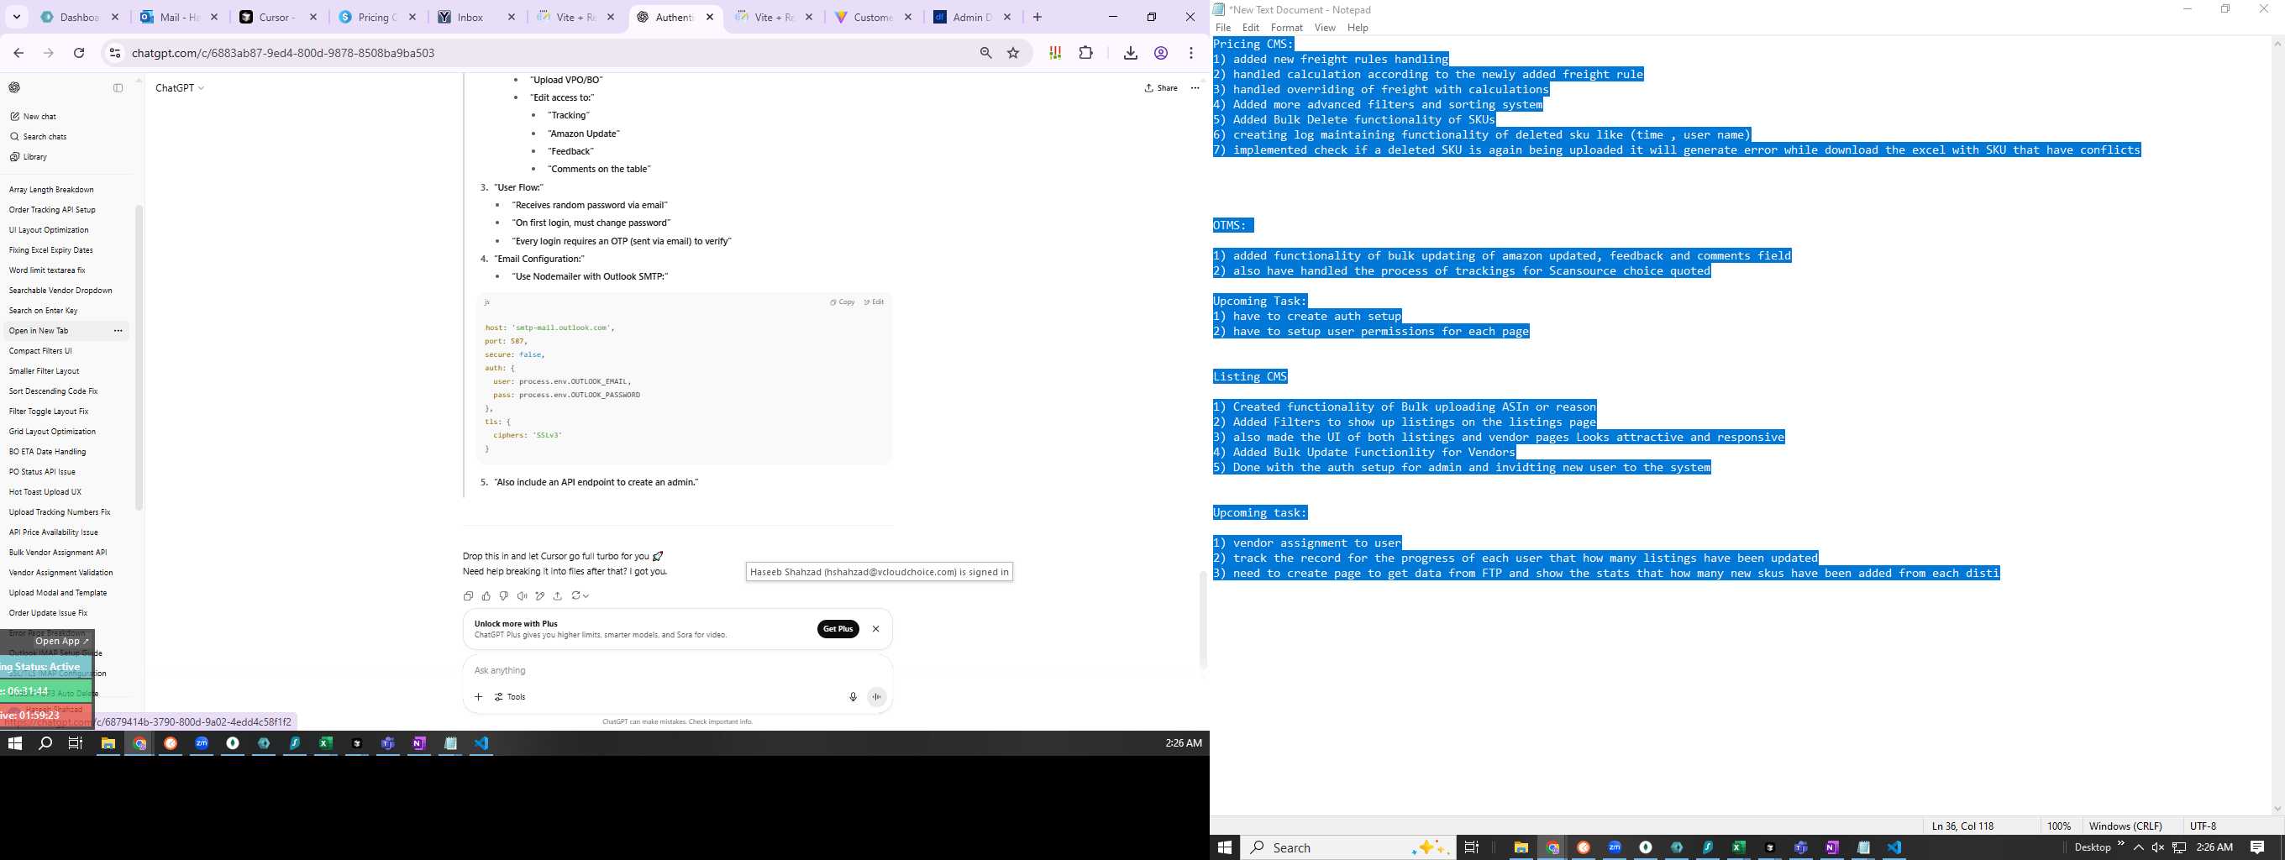Open Task View beside the Search box
The width and height of the screenshot is (2285, 860).
[1471, 847]
